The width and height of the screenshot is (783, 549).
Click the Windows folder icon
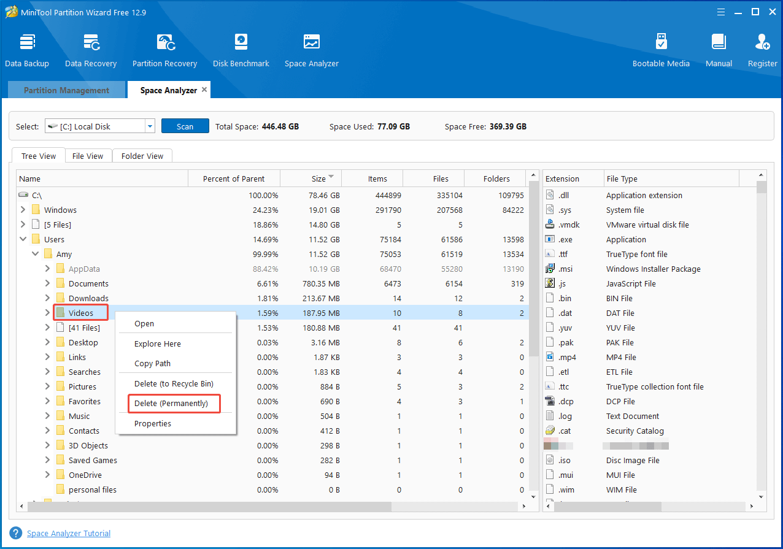point(36,210)
